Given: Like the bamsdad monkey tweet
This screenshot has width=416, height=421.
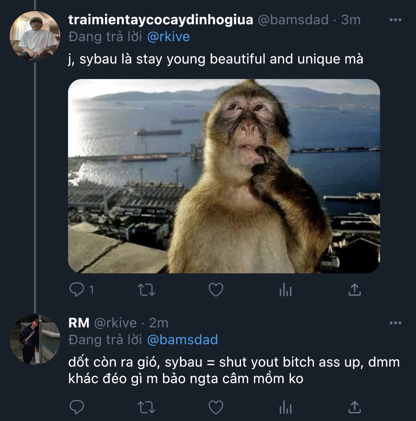Looking at the screenshot, I should [216, 290].
